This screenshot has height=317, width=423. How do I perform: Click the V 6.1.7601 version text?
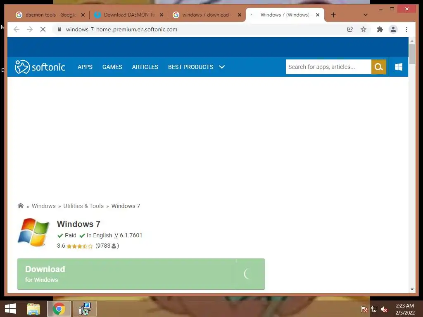(128, 235)
